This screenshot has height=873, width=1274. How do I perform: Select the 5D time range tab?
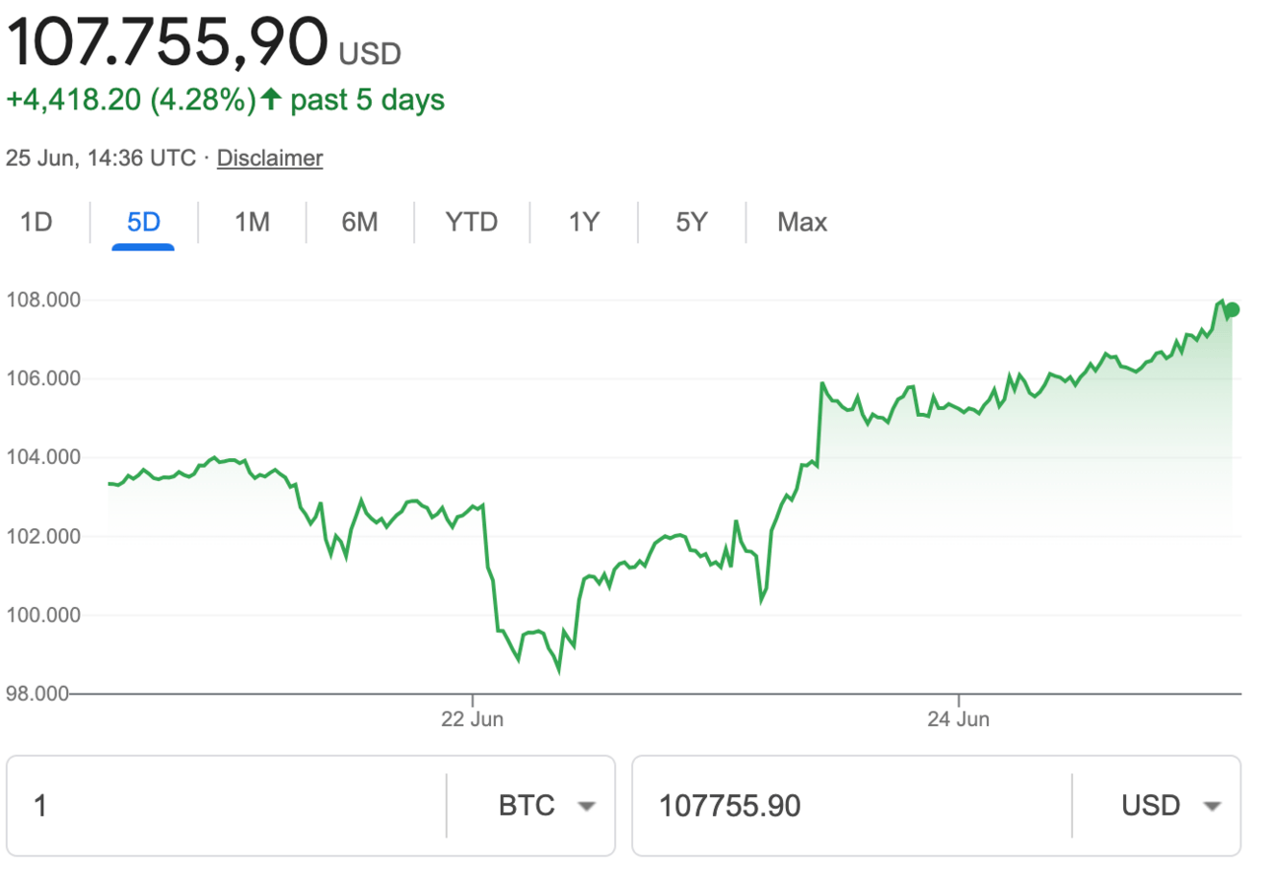pyautogui.click(x=143, y=222)
